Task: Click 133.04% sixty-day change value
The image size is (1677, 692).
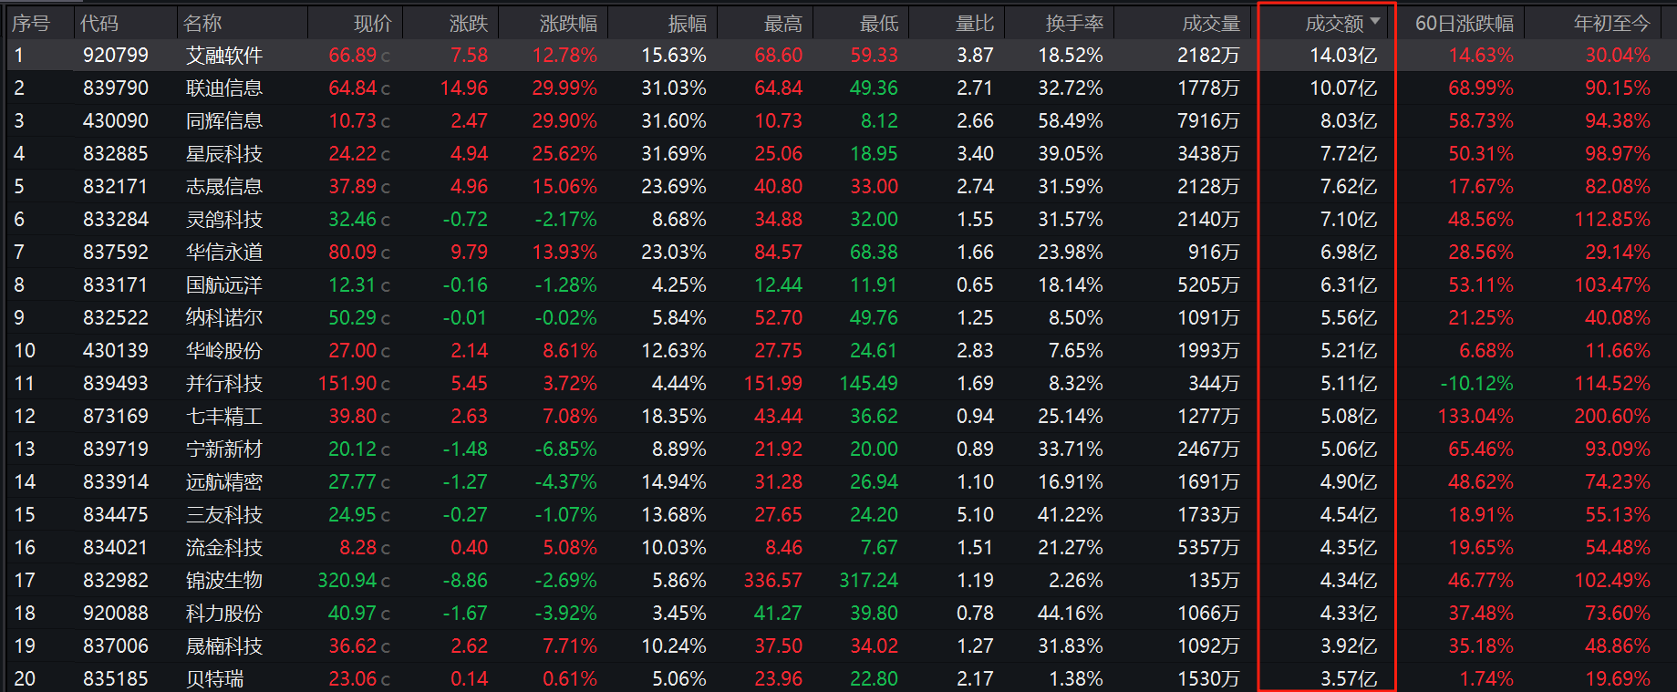Action: [x=1475, y=417]
